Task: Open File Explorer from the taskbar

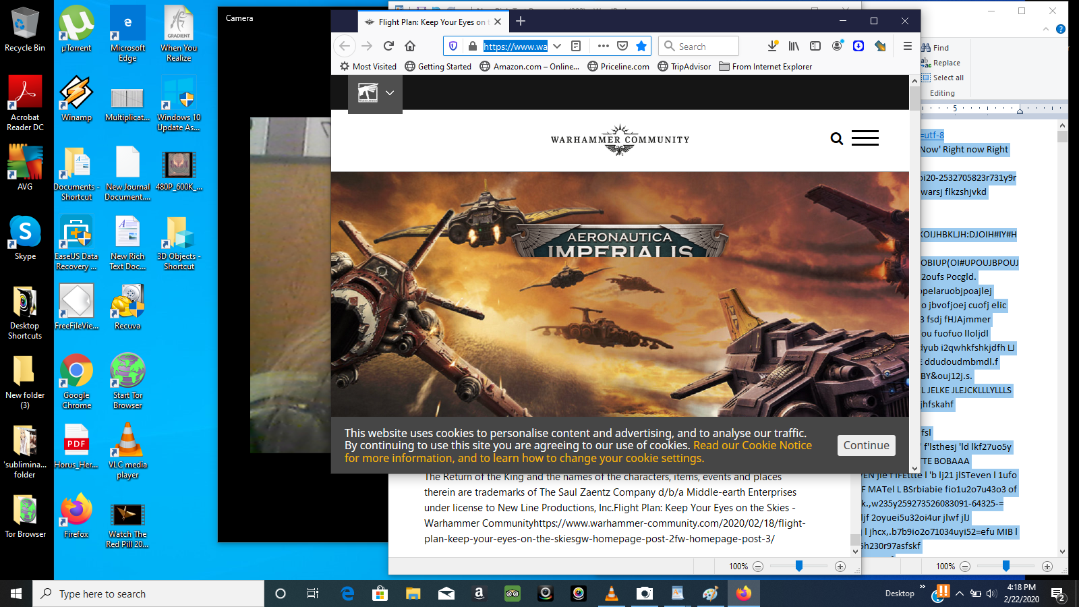Action: tap(413, 594)
